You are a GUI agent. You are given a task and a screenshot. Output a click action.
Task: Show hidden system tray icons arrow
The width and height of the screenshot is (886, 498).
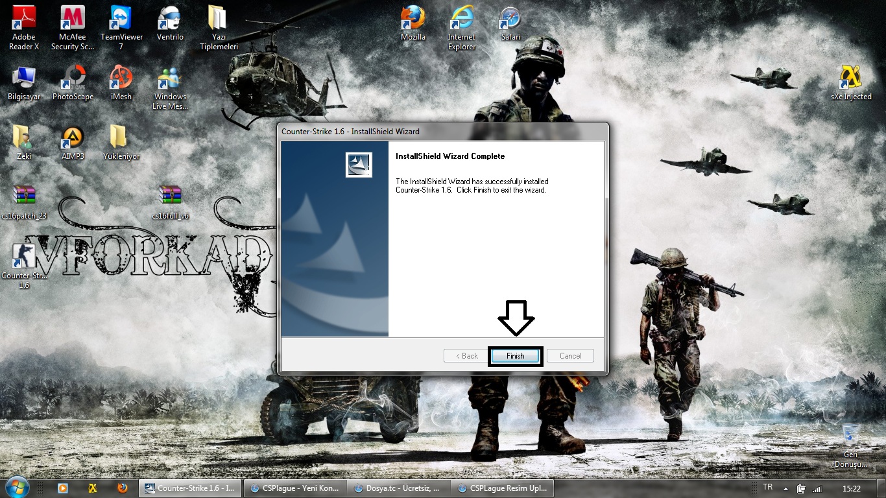[785, 488]
